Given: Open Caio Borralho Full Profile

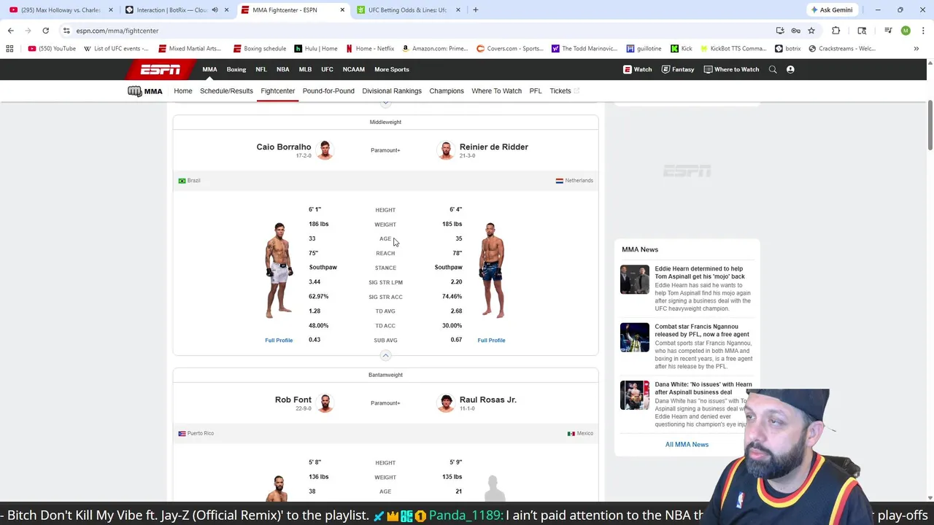Looking at the screenshot, I should coord(279,341).
